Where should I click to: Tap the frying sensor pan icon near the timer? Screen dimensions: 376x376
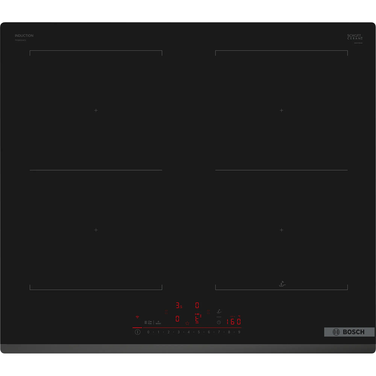(219, 311)
